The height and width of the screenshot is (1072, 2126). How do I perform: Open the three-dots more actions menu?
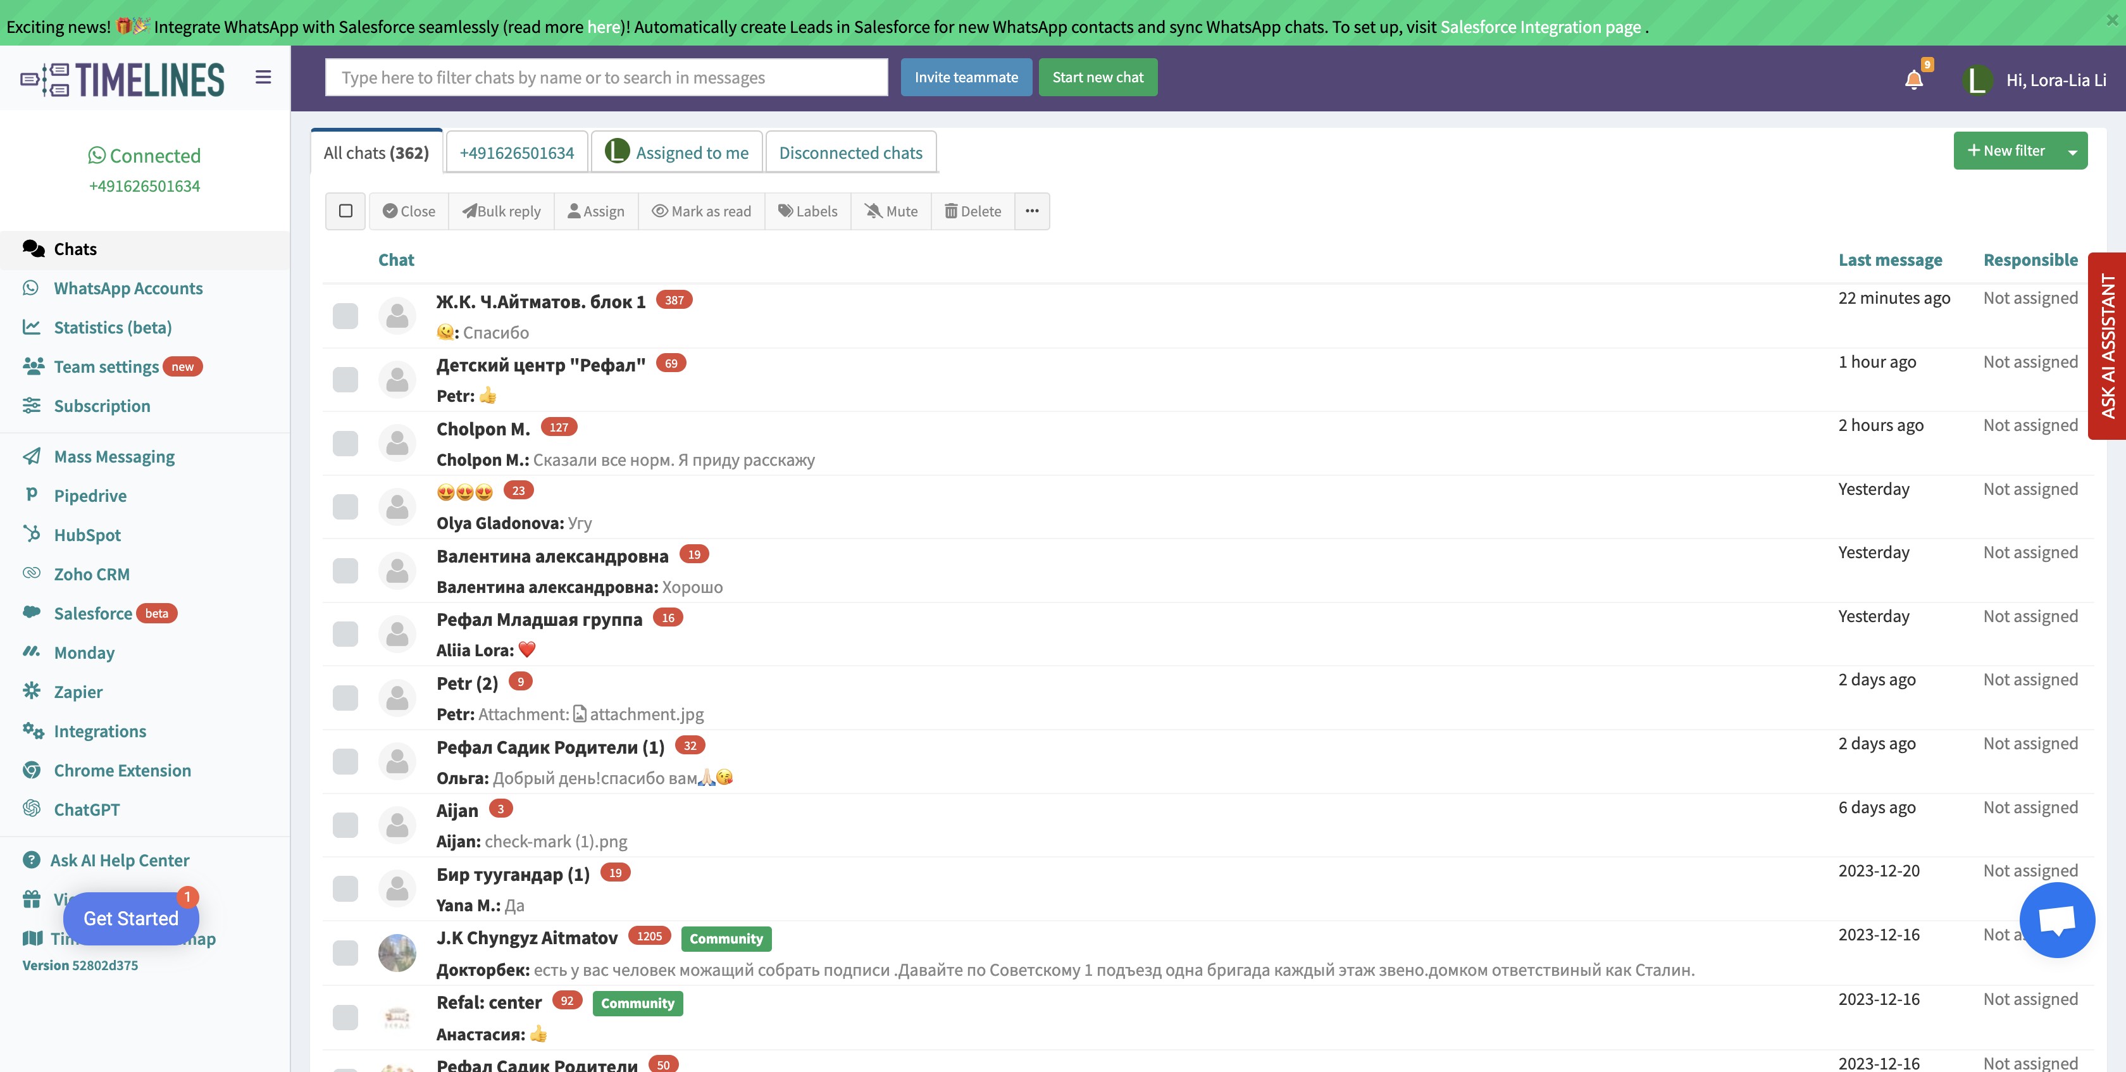(1031, 211)
